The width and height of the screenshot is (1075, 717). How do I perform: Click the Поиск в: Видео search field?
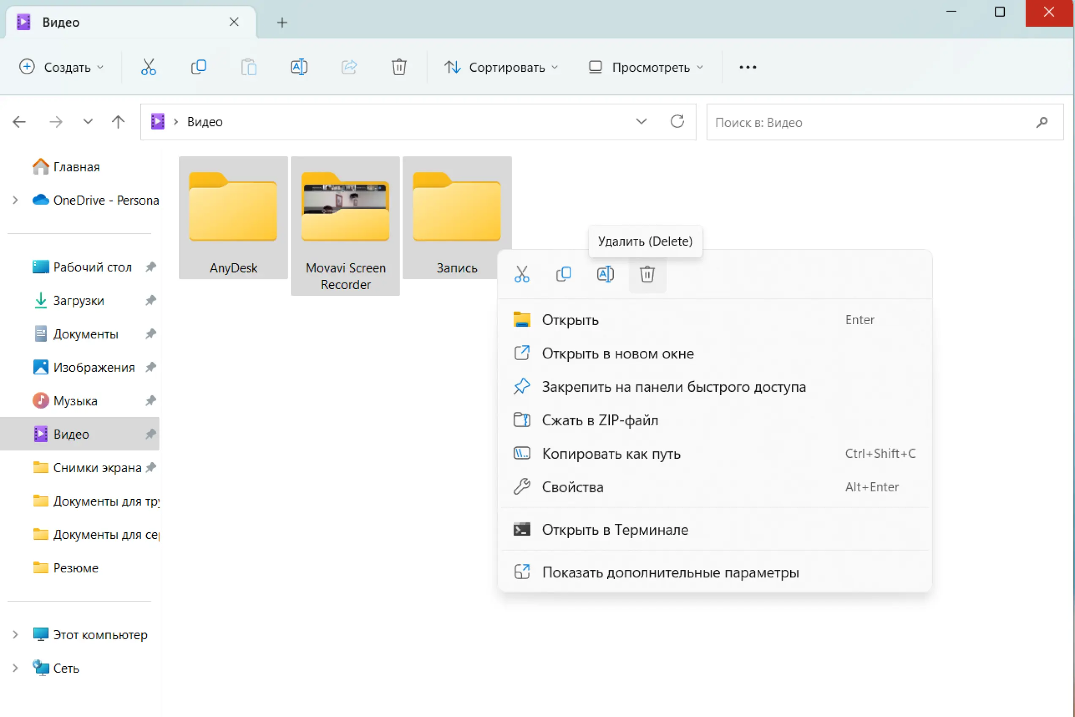pyautogui.click(x=868, y=123)
